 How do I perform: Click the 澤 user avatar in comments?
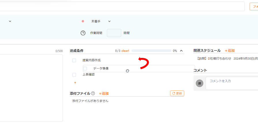click(199, 83)
